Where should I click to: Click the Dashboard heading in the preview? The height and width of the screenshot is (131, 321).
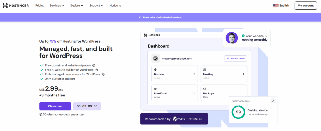click(x=158, y=46)
